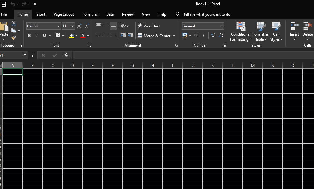Select the Comma Style icon
The width and height of the screenshot is (314, 189).
(203, 36)
